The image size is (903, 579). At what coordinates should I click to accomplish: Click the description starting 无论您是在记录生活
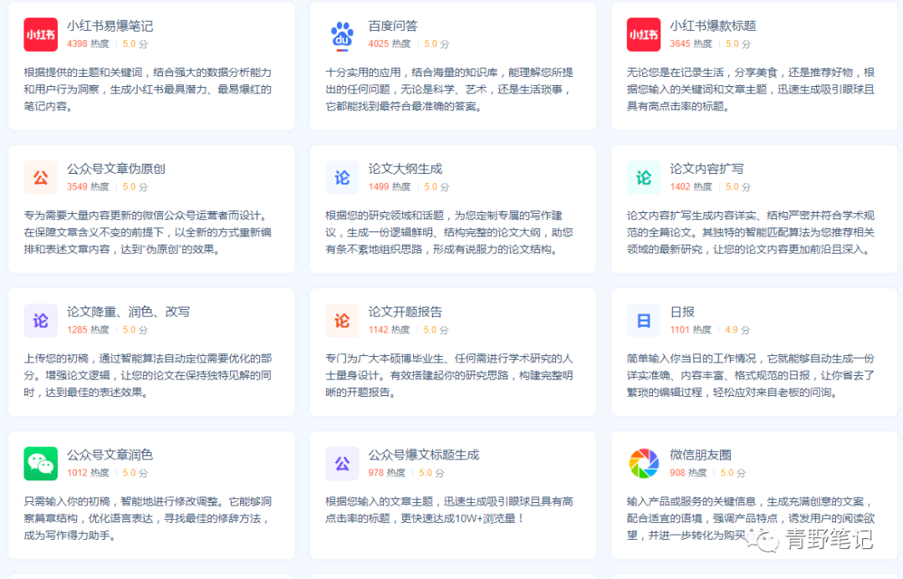(750, 89)
